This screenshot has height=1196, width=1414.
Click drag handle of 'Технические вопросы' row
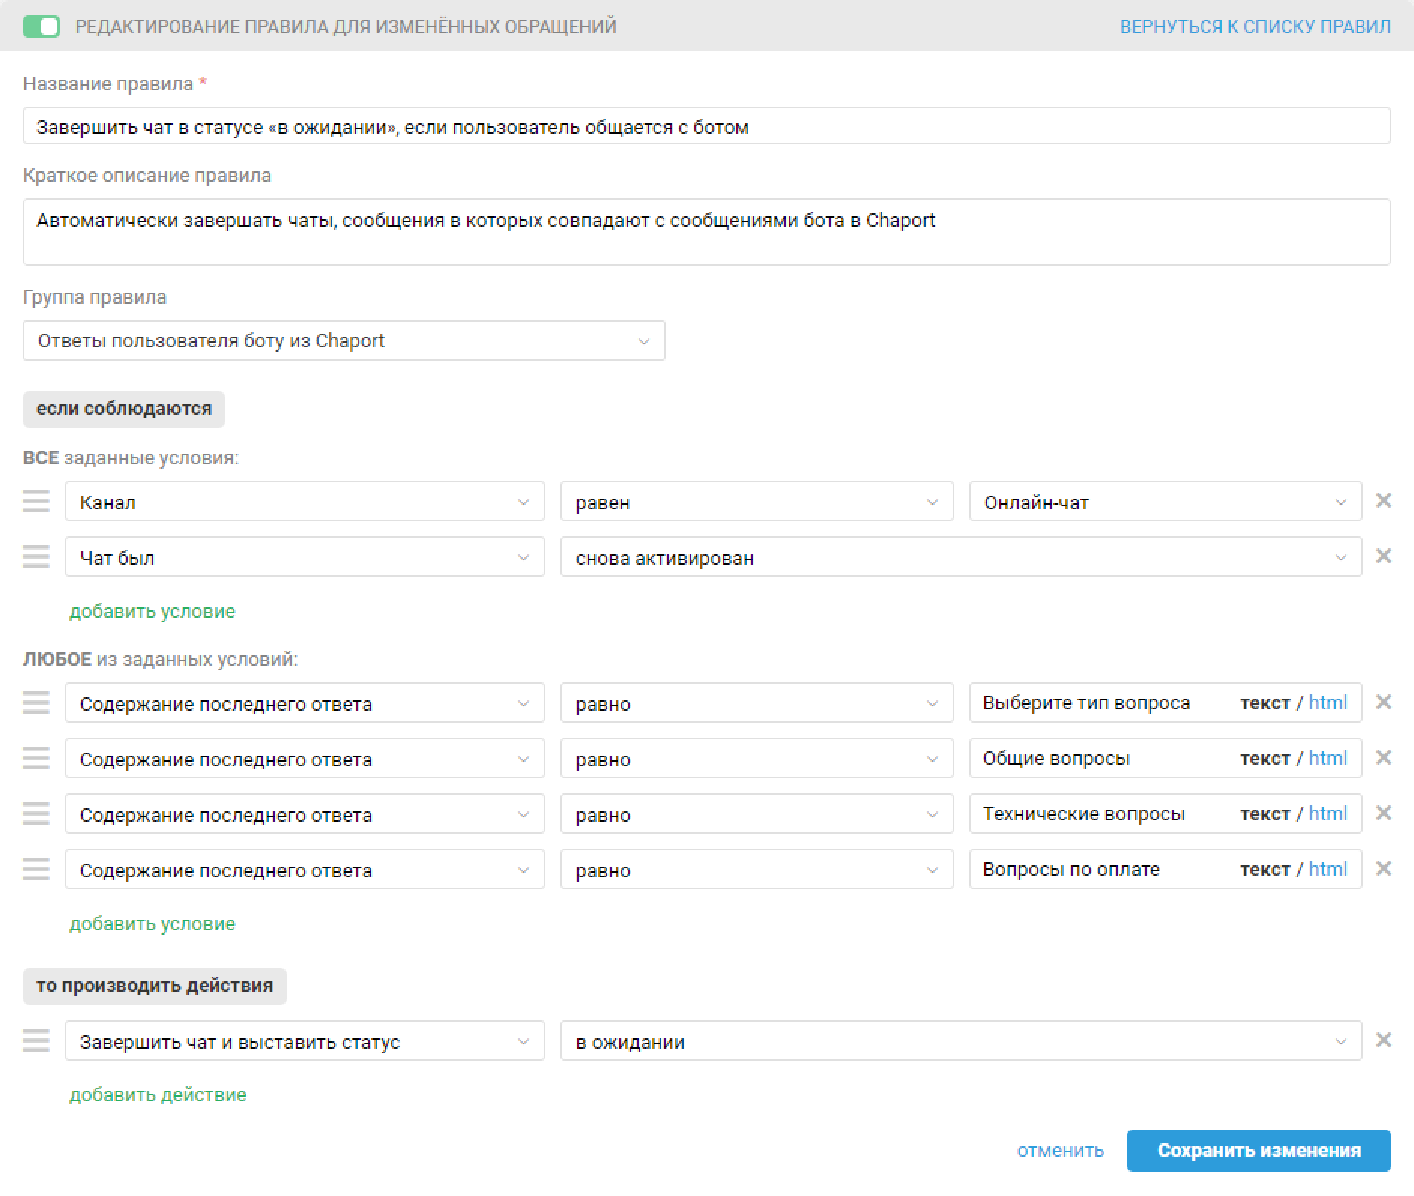coord(36,814)
